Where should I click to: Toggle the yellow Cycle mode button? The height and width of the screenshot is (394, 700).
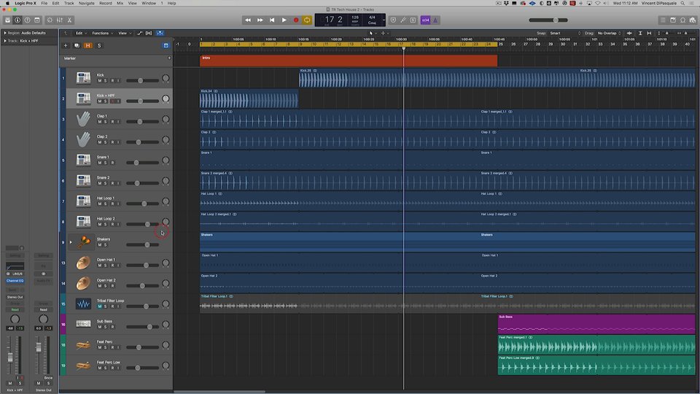pos(307,20)
